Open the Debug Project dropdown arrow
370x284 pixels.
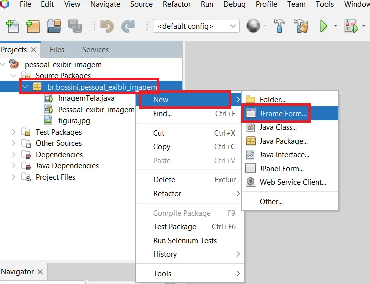point(364,26)
